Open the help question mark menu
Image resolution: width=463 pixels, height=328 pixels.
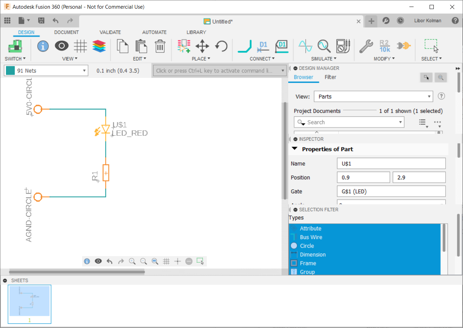point(455,20)
